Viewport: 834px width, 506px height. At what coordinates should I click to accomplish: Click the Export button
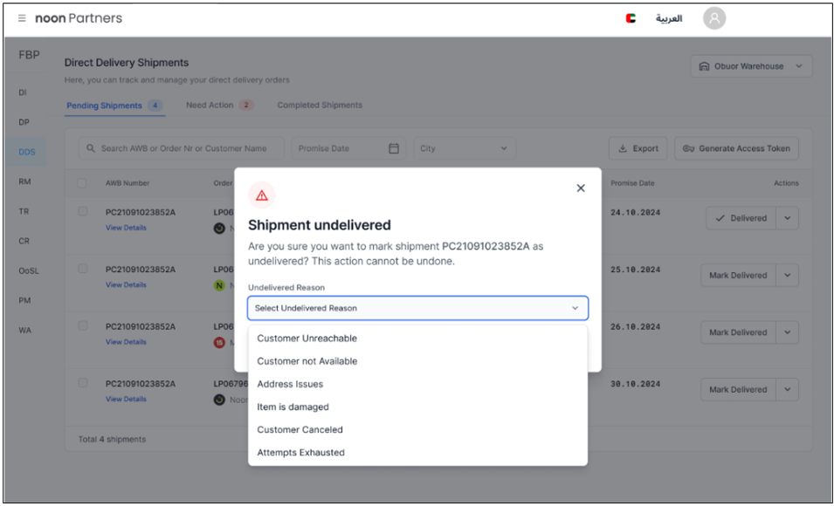[638, 148]
